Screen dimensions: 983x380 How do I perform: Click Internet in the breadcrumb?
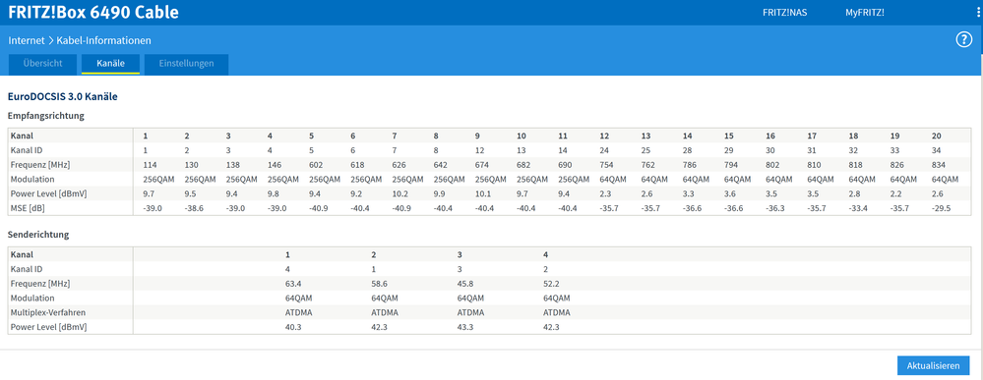click(x=27, y=40)
